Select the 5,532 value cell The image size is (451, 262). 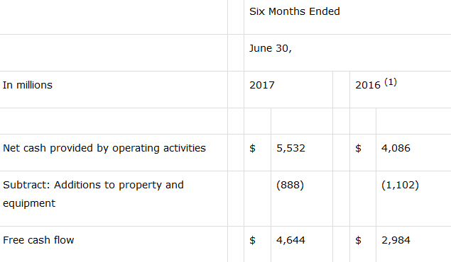point(290,148)
